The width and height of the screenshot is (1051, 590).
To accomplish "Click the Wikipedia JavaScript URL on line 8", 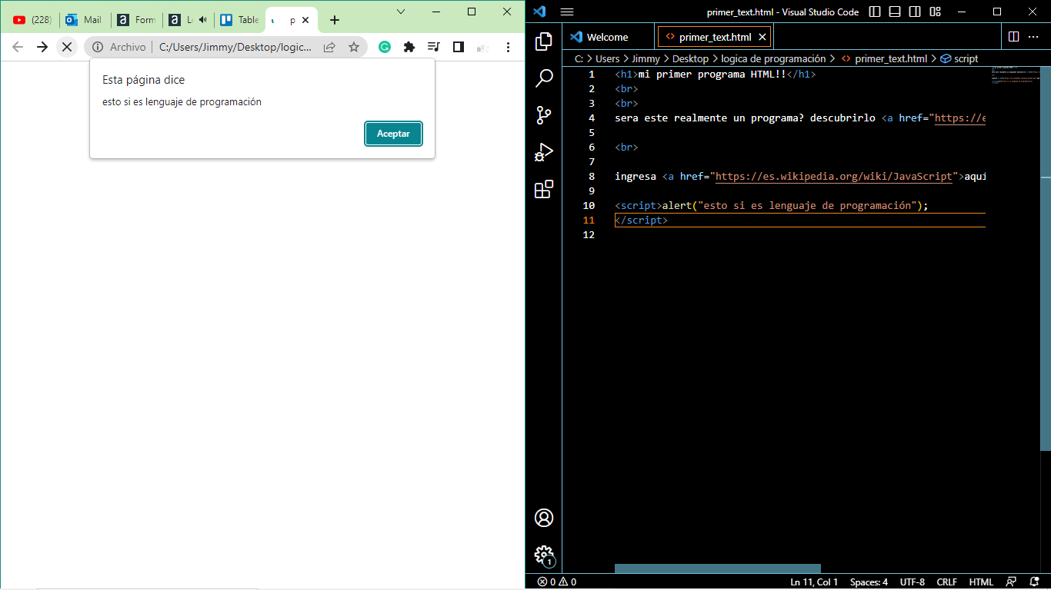I will tap(834, 177).
